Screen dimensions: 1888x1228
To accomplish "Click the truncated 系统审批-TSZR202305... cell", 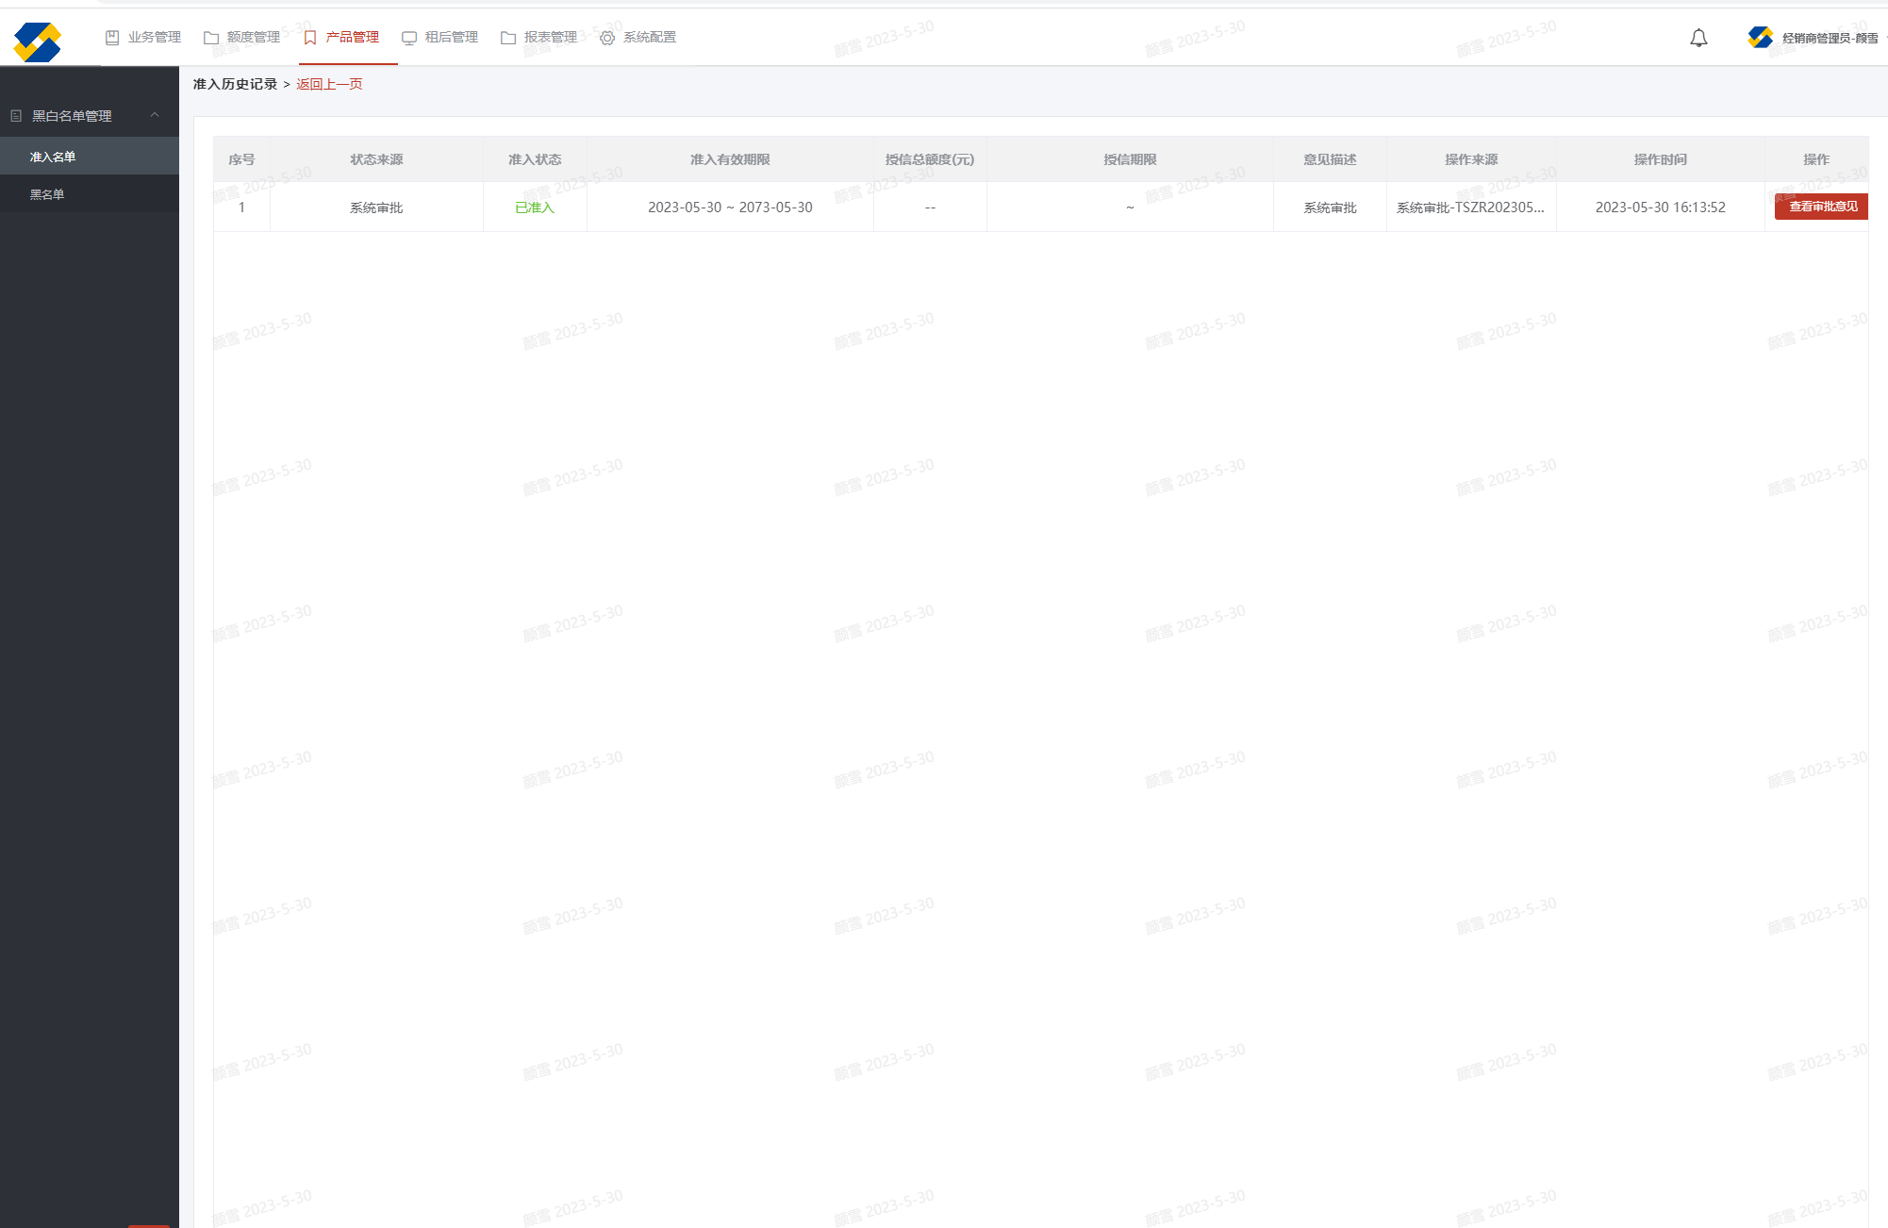I will tap(1470, 207).
